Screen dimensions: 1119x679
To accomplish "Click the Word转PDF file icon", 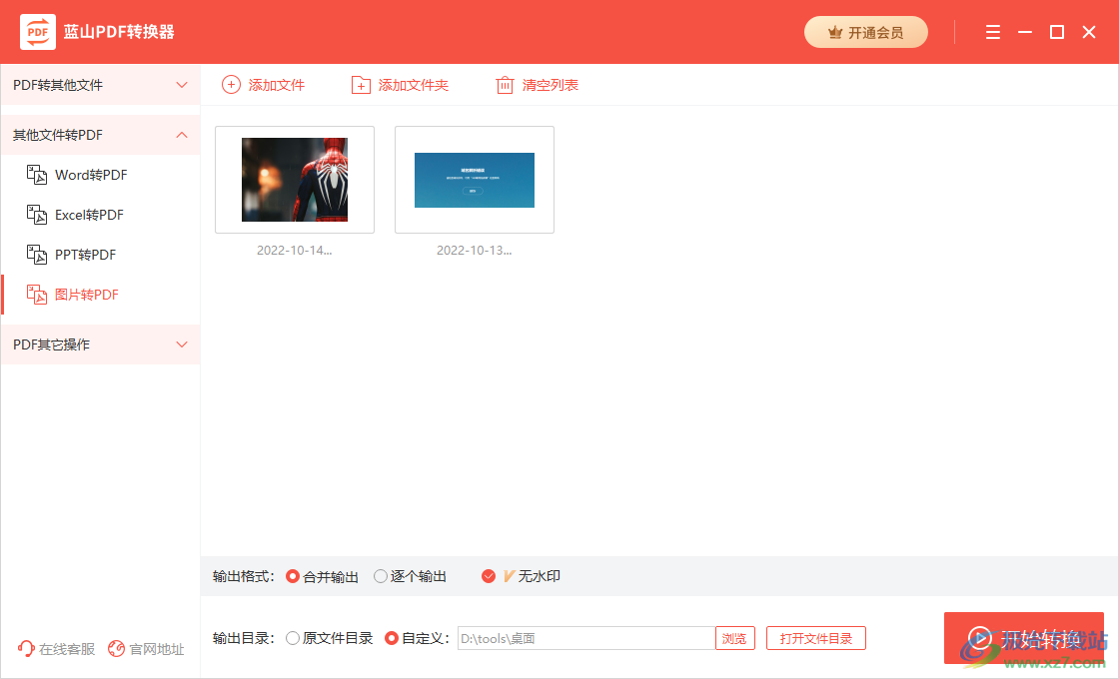I will click(36, 175).
